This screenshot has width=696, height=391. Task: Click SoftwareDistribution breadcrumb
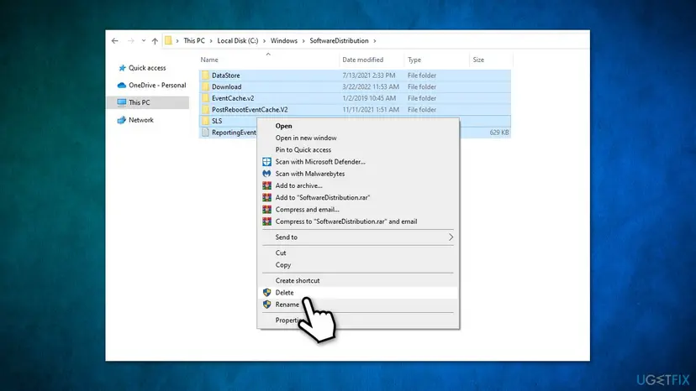[339, 41]
